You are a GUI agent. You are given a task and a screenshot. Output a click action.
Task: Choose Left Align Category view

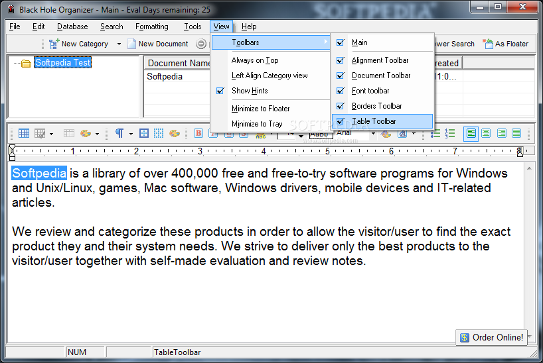click(x=270, y=76)
